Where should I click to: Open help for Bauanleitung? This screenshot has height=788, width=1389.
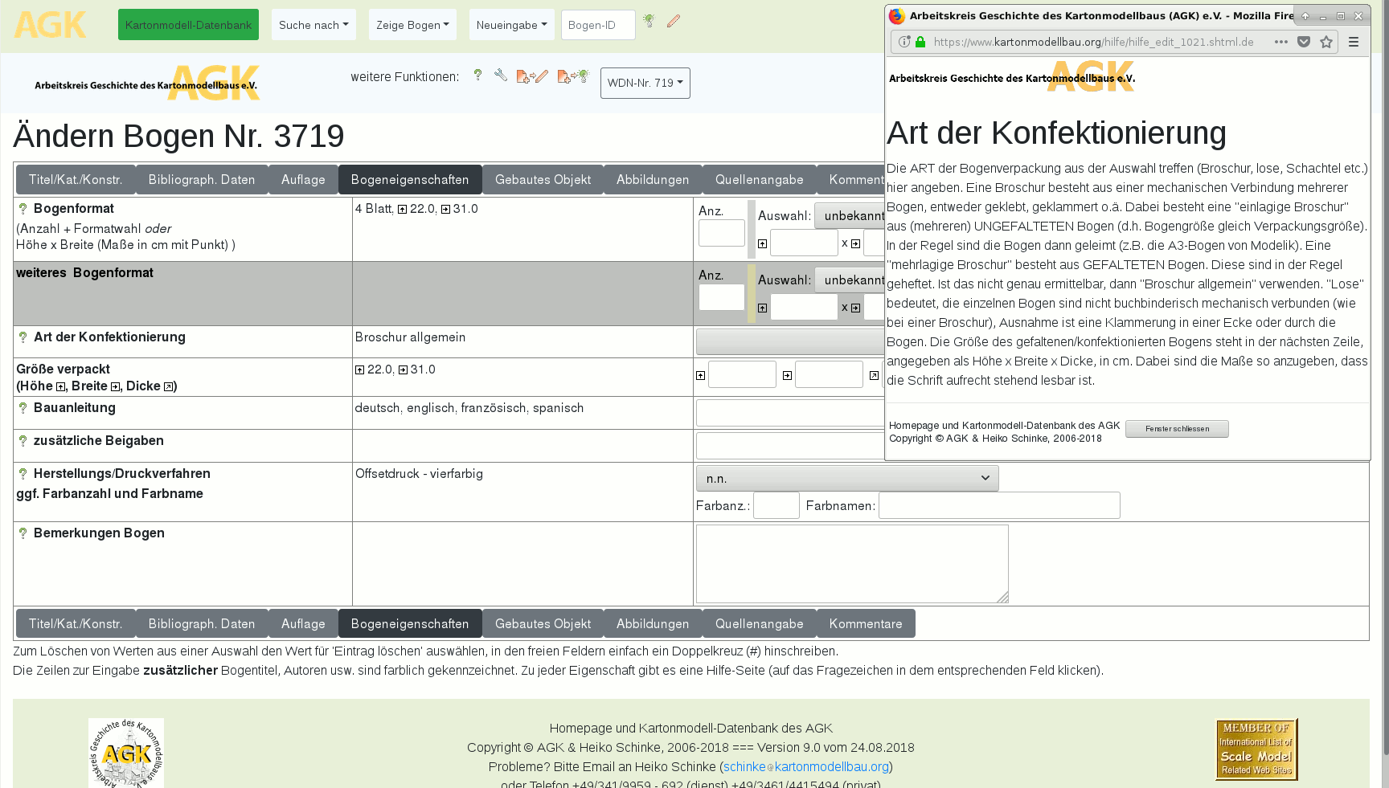(x=23, y=408)
